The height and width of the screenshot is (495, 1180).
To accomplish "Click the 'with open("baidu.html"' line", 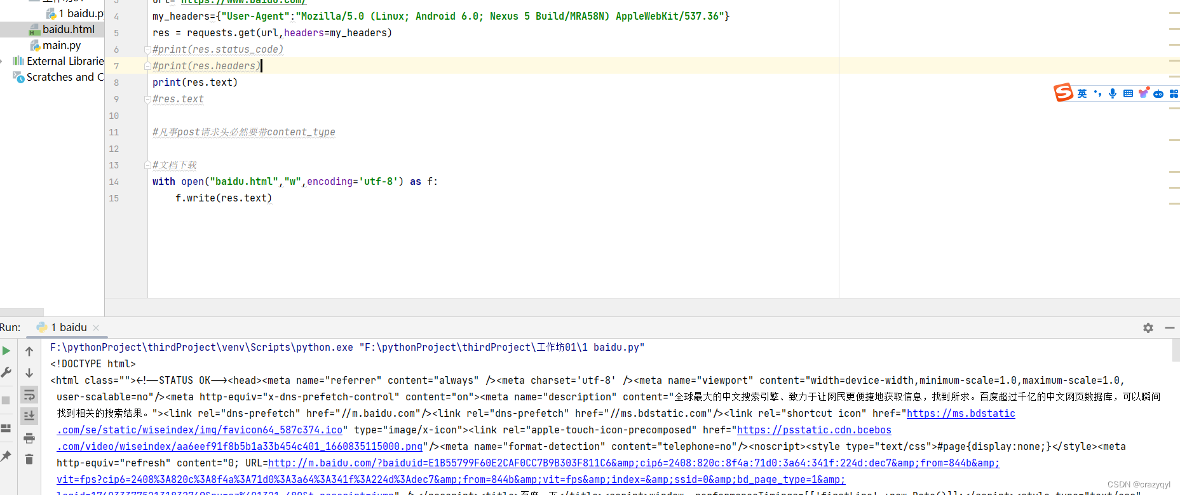I will (x=295, y=182).
